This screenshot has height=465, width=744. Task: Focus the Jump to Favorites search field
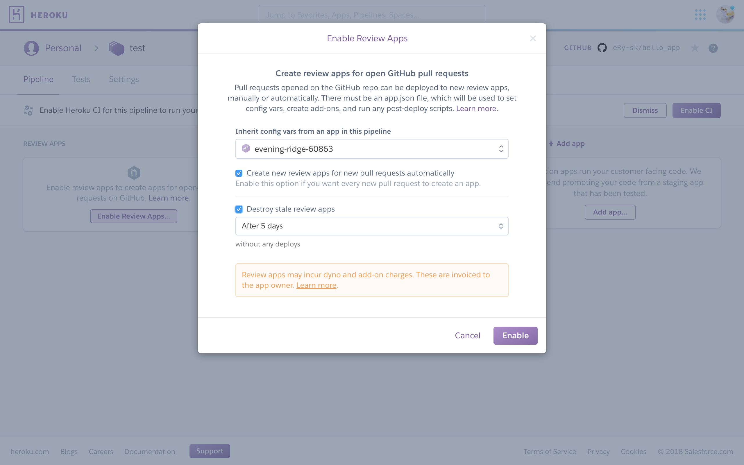click(x=372, y=15)
